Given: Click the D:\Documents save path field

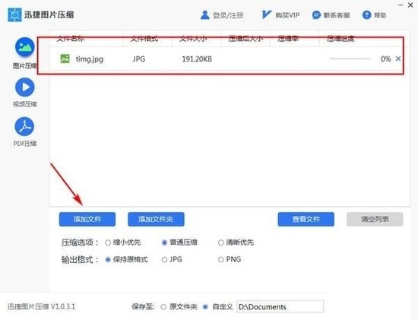Looking at the screenshot, I should pyautogui.click(x=280, y=306).
